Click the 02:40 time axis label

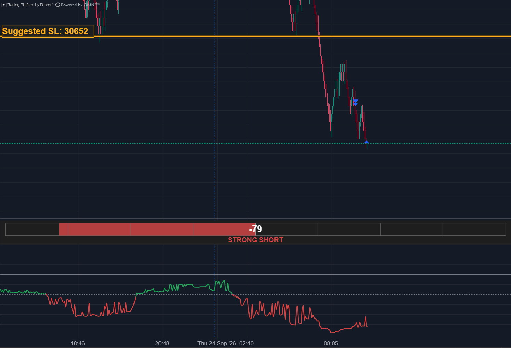click(246, 343)
